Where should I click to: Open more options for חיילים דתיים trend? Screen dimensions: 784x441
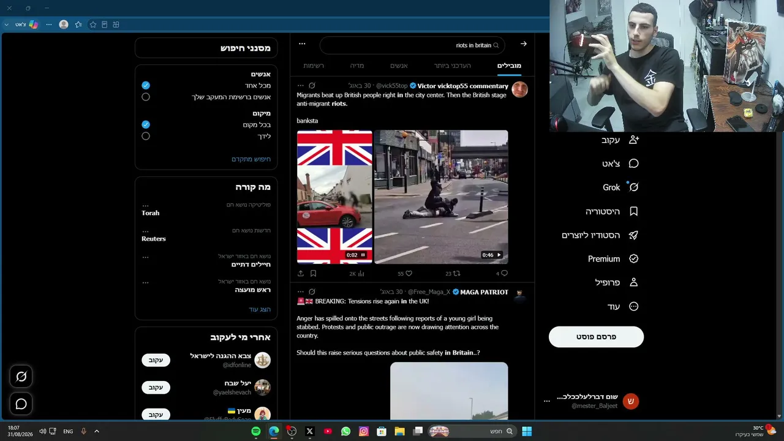tap(145, 256)
